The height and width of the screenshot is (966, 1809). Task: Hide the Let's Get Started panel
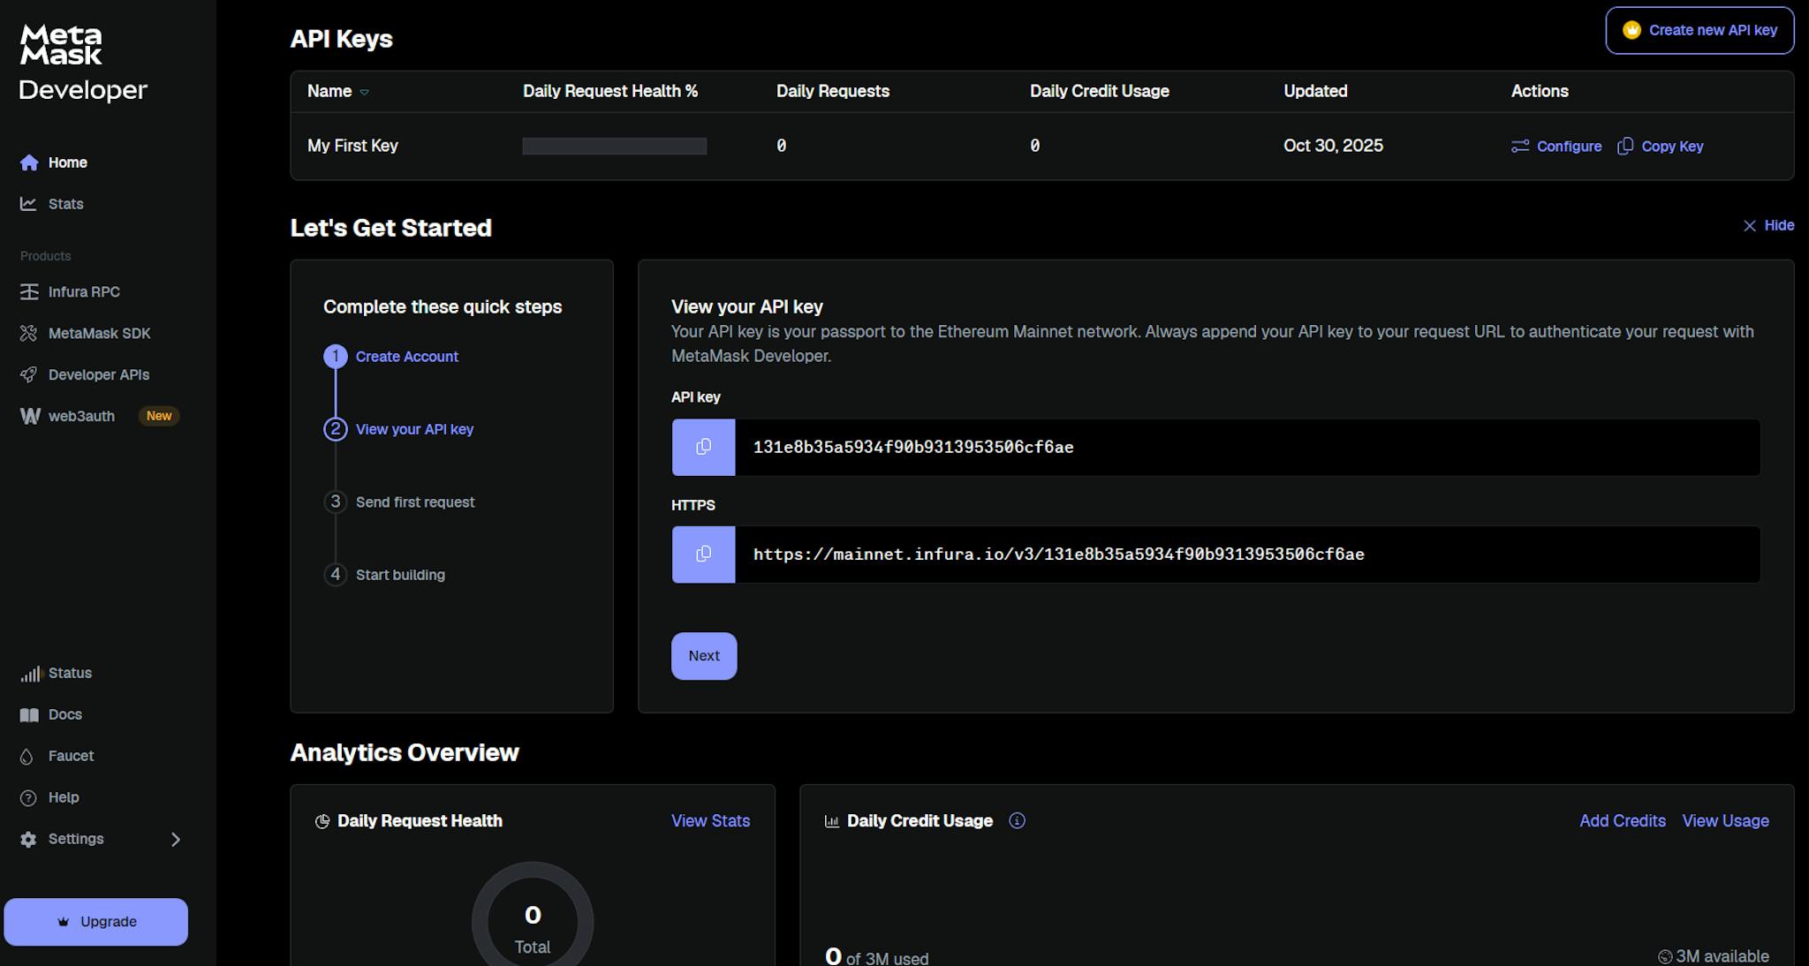point(1767,225)
